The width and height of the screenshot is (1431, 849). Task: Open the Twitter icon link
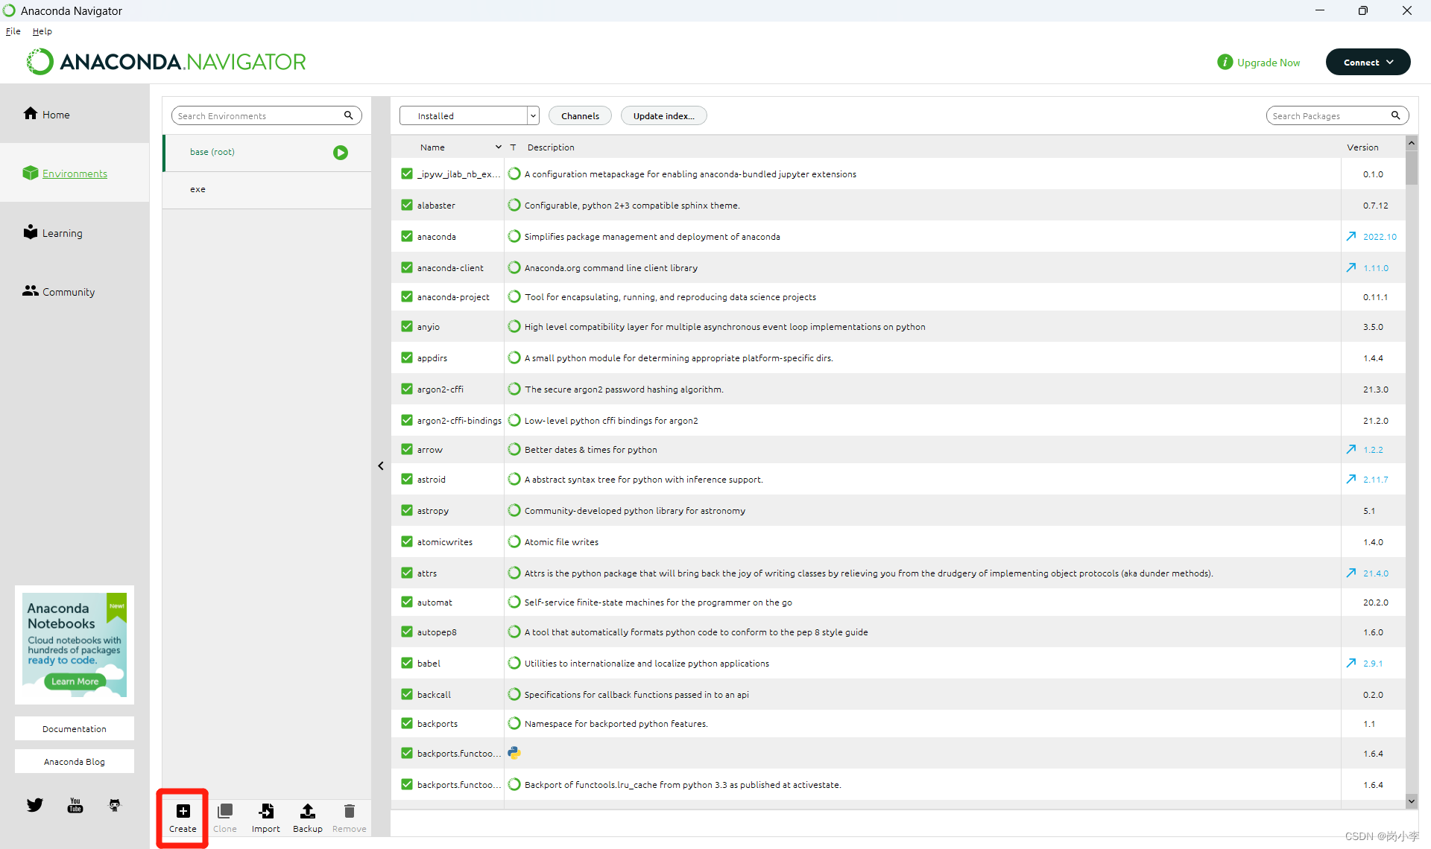[35, 805]
